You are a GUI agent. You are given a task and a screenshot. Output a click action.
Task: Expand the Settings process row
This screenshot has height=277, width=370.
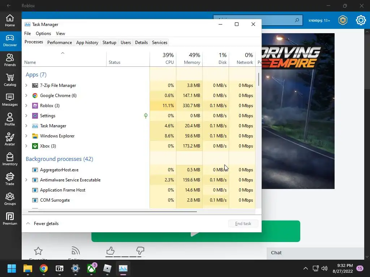pyautogui.click(x=26, y=116)
